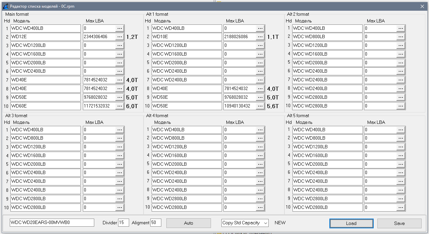Open ellipsis button for Alt 1 format head 8

click(260, 89)
